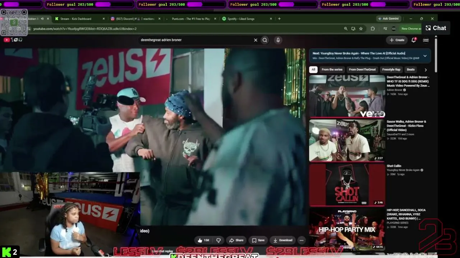Close the Discord reactions tab

coord(159,19)
